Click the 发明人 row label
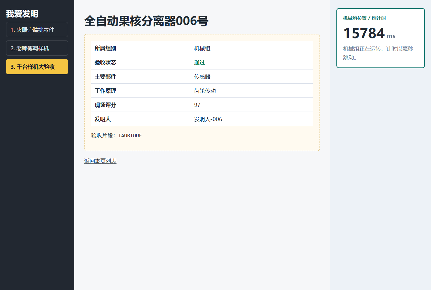The image size is (431, 290). (103, 119)
